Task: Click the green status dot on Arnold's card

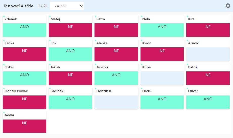Action: pos(187,40)
